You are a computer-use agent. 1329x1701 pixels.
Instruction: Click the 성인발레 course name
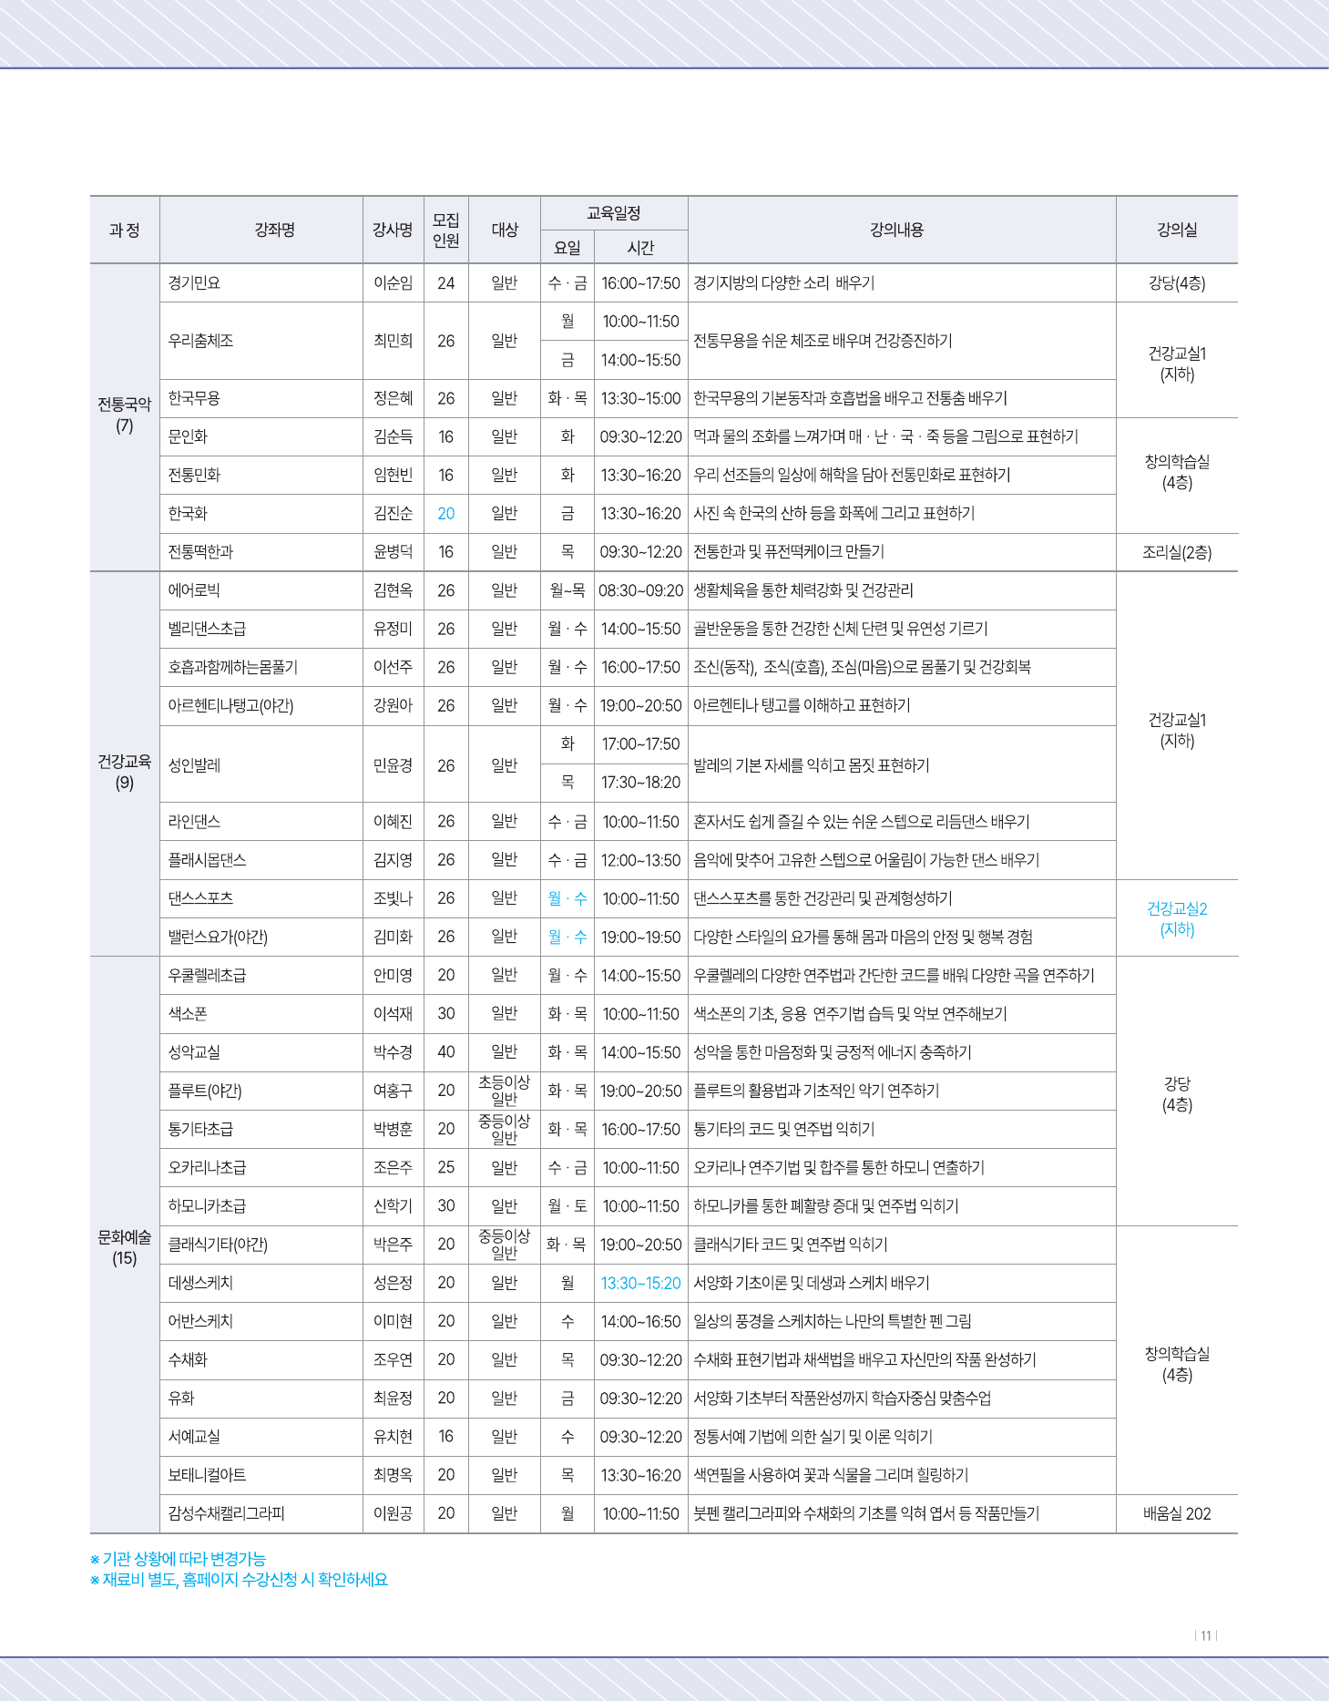click(194, 765)
